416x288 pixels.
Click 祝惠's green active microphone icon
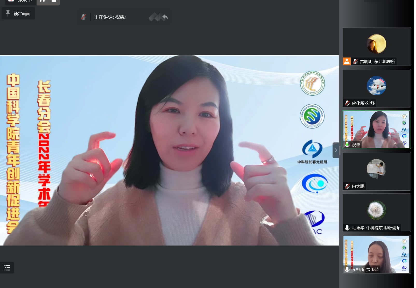[x=347, y=145]
